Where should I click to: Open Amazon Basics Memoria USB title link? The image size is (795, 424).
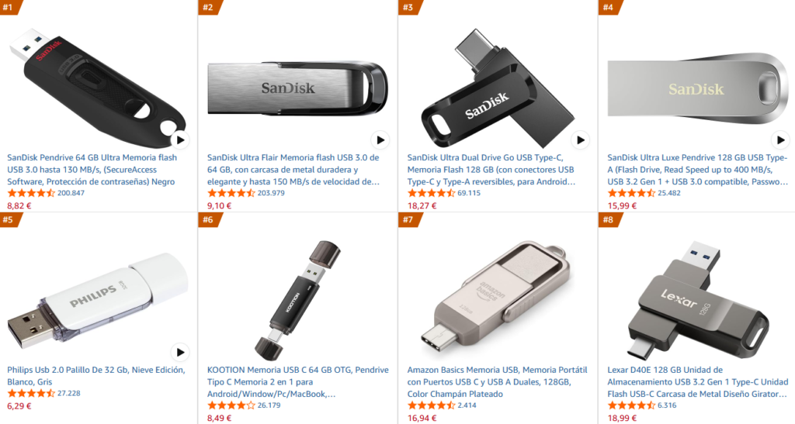(497, 382)
